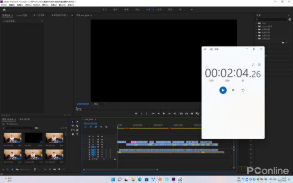
Task: Reset the stopwatch timer
Action: click(x=243, y=90)
